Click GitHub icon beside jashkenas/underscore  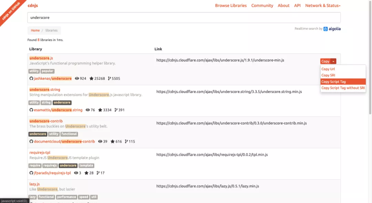coord(31,78)
